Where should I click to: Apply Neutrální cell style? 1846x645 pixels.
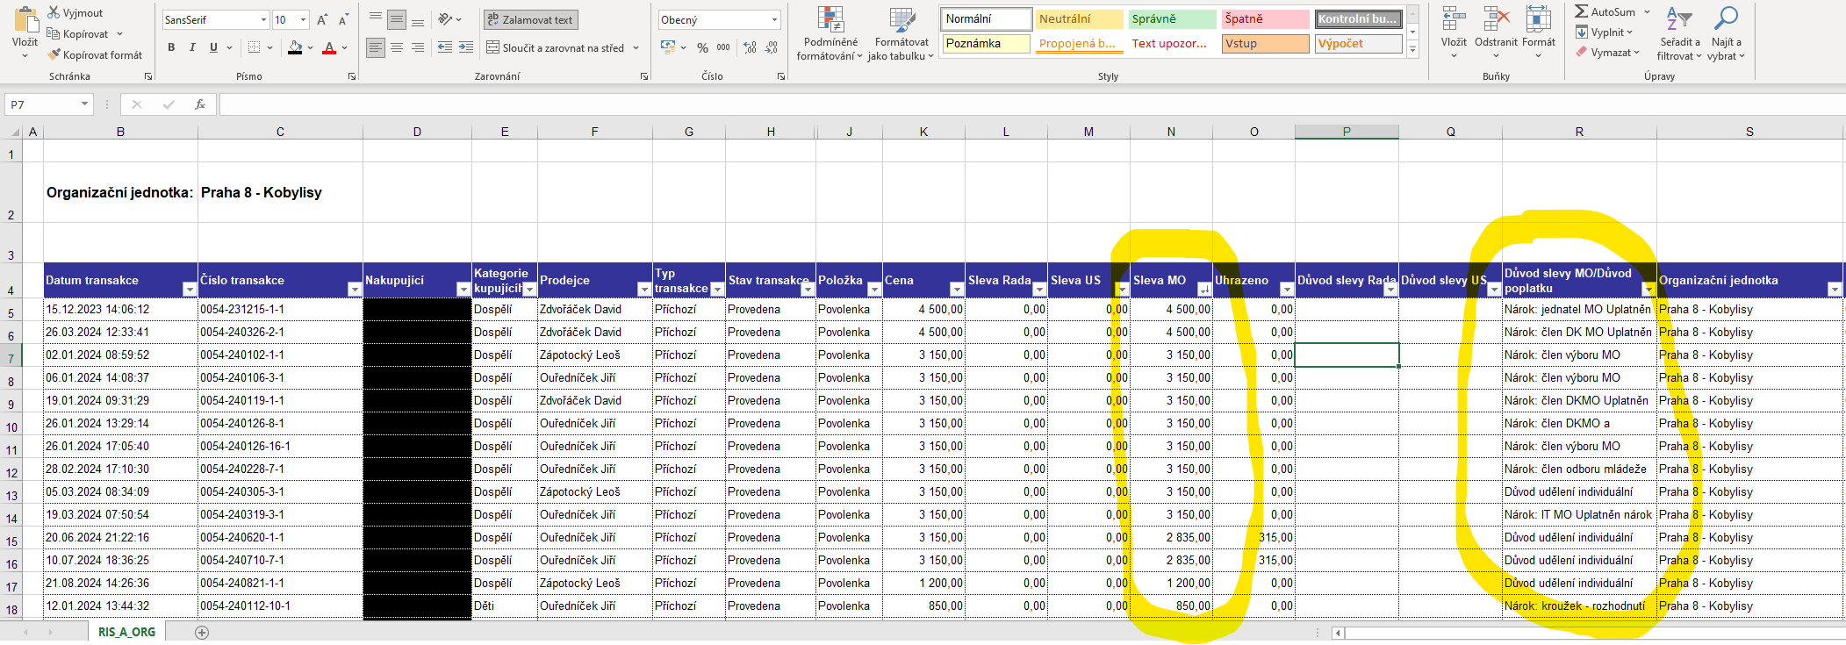click(x=1079, y=18)
